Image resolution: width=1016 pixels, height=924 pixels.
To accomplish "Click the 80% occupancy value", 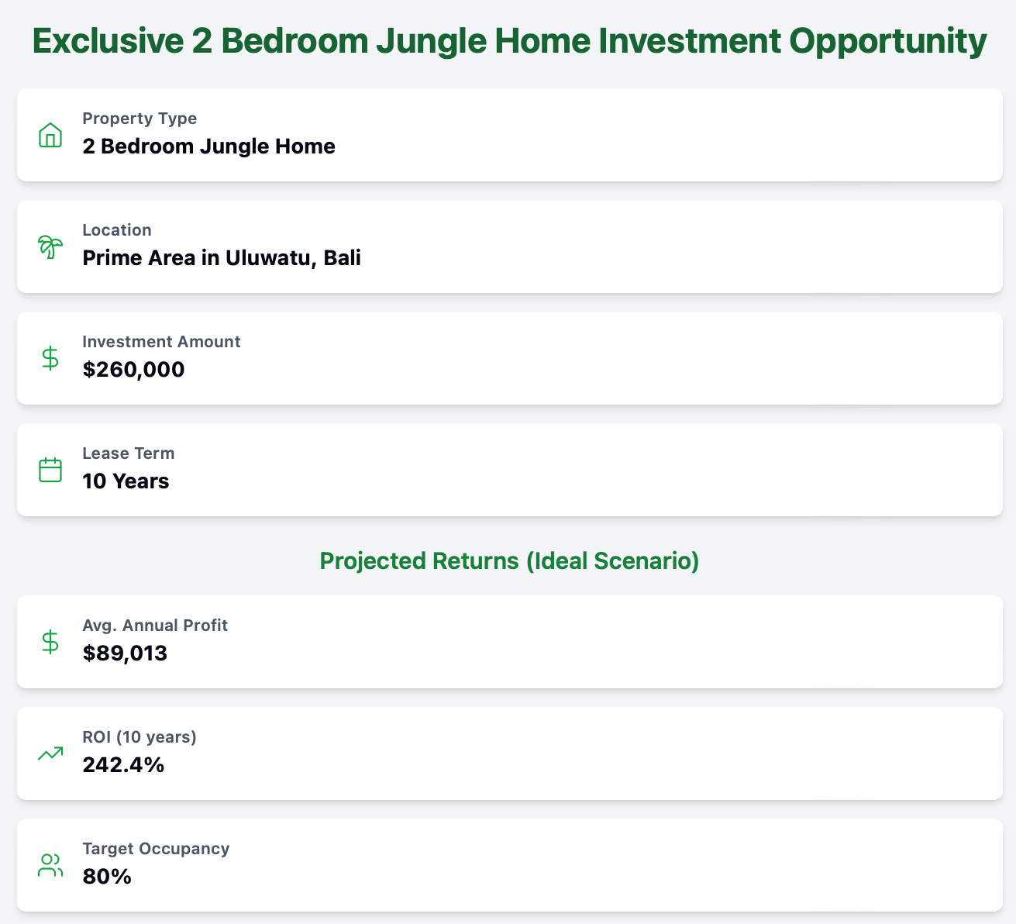I will tap(107, 877).
